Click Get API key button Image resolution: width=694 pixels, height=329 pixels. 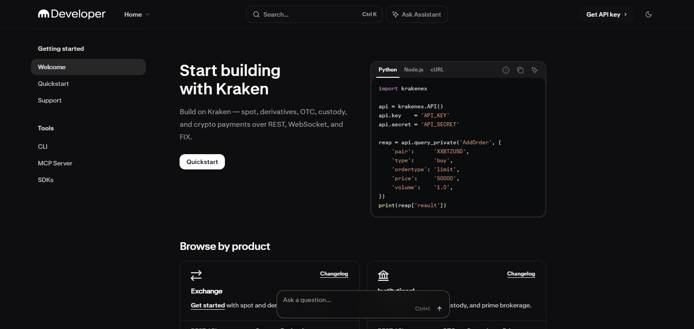[606, 14]
